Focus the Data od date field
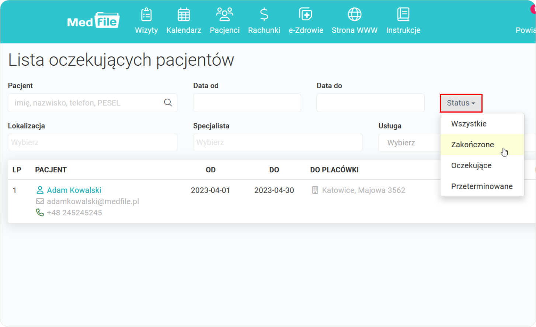536x327 pixels. pos(247,103)
